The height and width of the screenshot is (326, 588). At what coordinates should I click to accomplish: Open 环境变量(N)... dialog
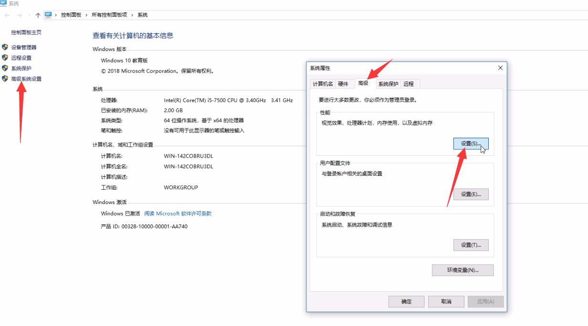coord(463,270)
